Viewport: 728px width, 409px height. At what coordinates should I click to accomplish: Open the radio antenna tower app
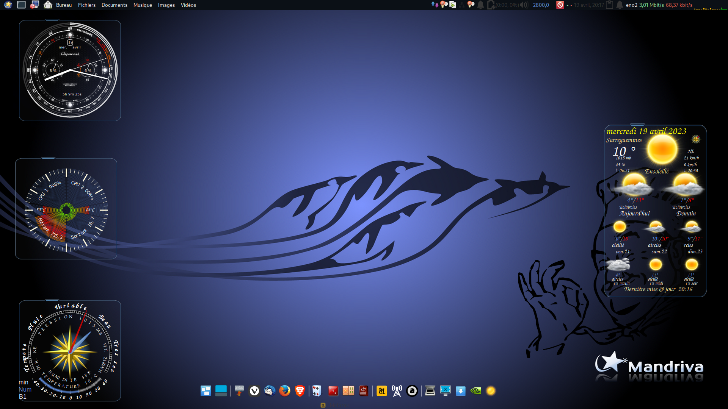397,390
